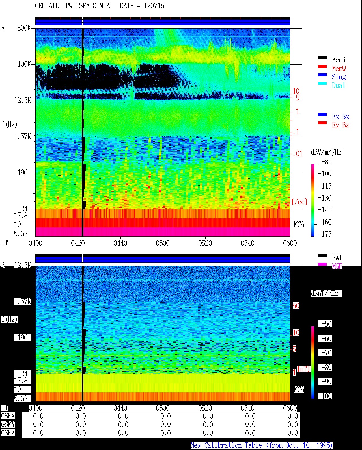The image size is (362, 450).
Task: Select the cyan Dual legend swatch
Action: pos(322,83)
